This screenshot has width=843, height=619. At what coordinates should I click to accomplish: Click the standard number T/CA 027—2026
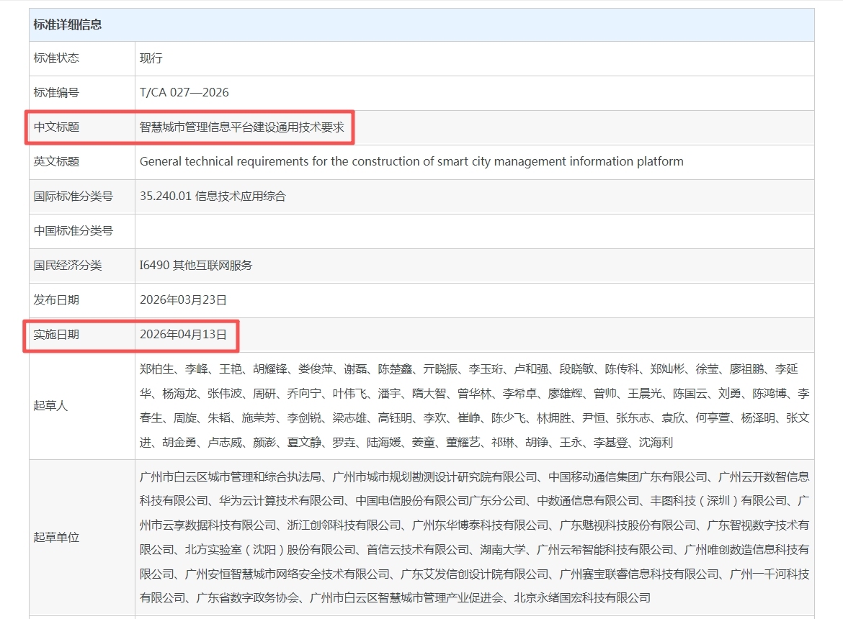(x=184, y=93)
